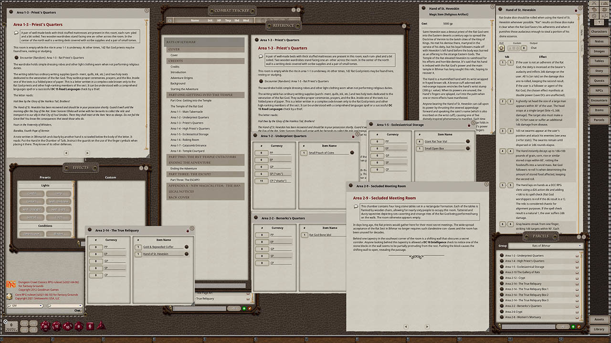Click the DCC RPG logo in the chat window
The height and width of the screenshot is (343, 611).
point(10,284)
